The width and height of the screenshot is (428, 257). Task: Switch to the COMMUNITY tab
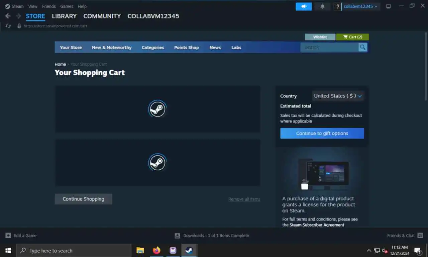102,16
